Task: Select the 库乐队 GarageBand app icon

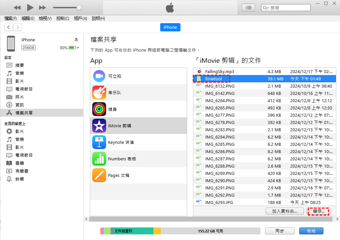Action: point(99,93)
